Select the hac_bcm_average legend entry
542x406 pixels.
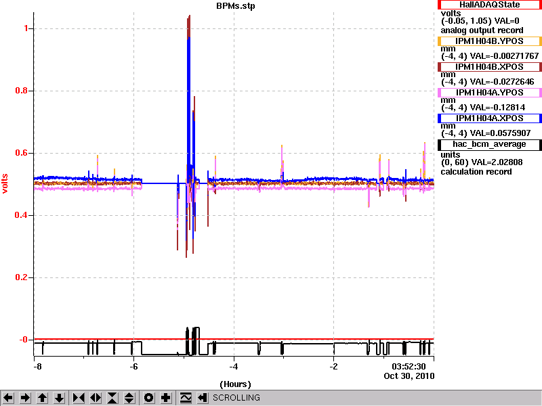click(x=489, y=144)
